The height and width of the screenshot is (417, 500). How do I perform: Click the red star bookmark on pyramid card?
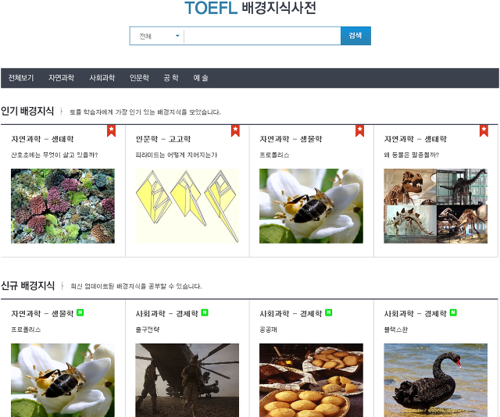(235, 130)
